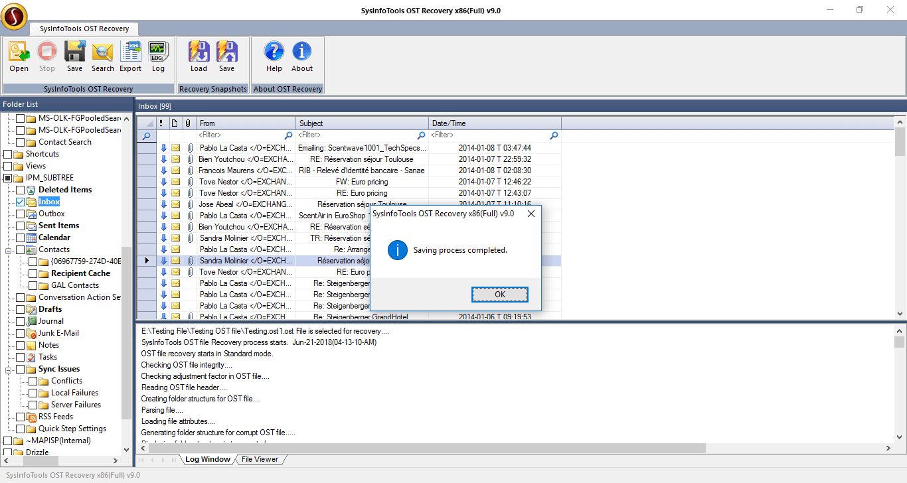Close the saving process dialog
The width and height of the screenshot is (907, 483).
coord(531,214)
